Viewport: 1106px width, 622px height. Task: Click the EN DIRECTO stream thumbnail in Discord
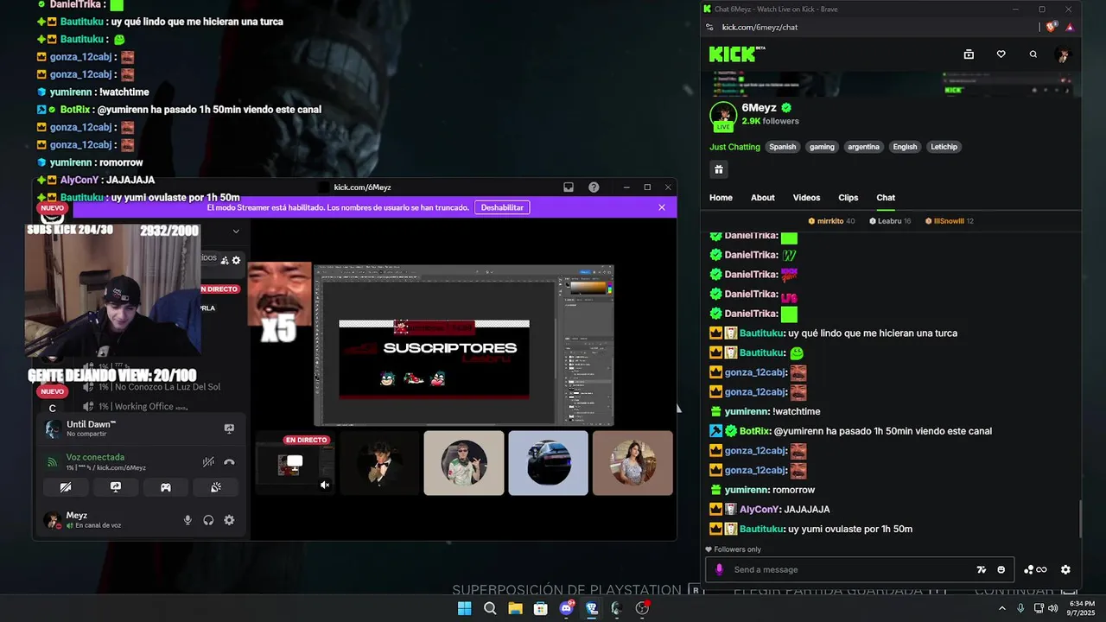(x=294, y=464)
